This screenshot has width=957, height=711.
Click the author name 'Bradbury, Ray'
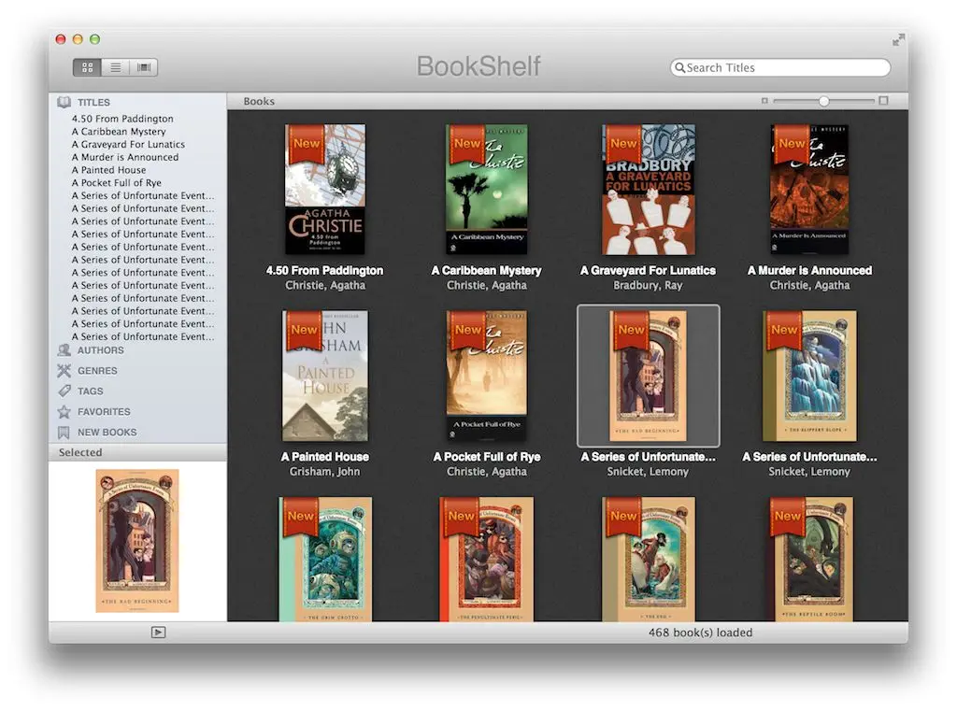coord(649,286)
